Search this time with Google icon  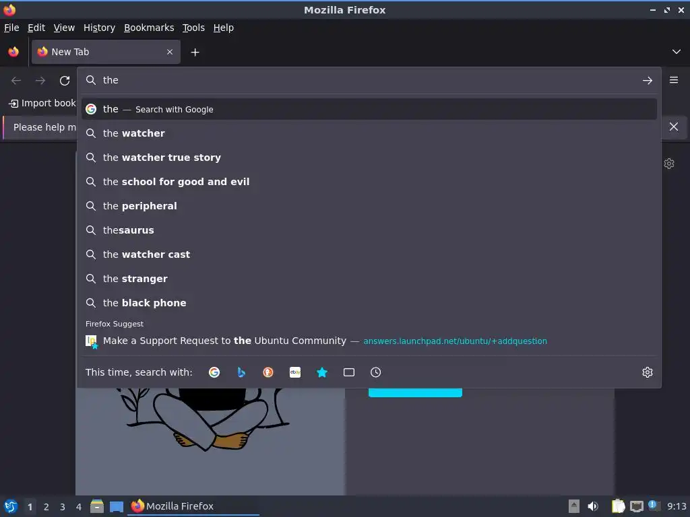(x=214, y=372)
